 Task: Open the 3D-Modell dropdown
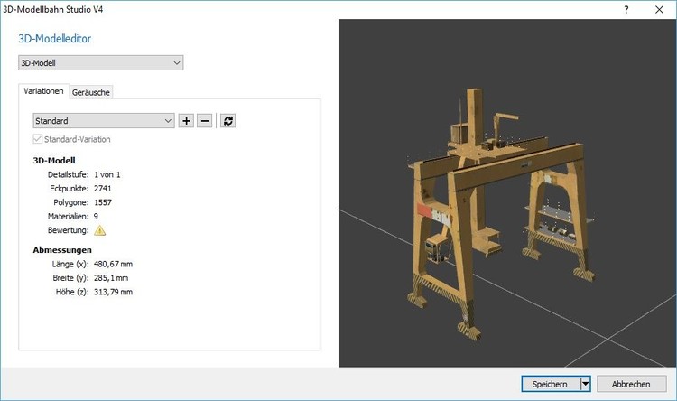[x=100, y=62]
